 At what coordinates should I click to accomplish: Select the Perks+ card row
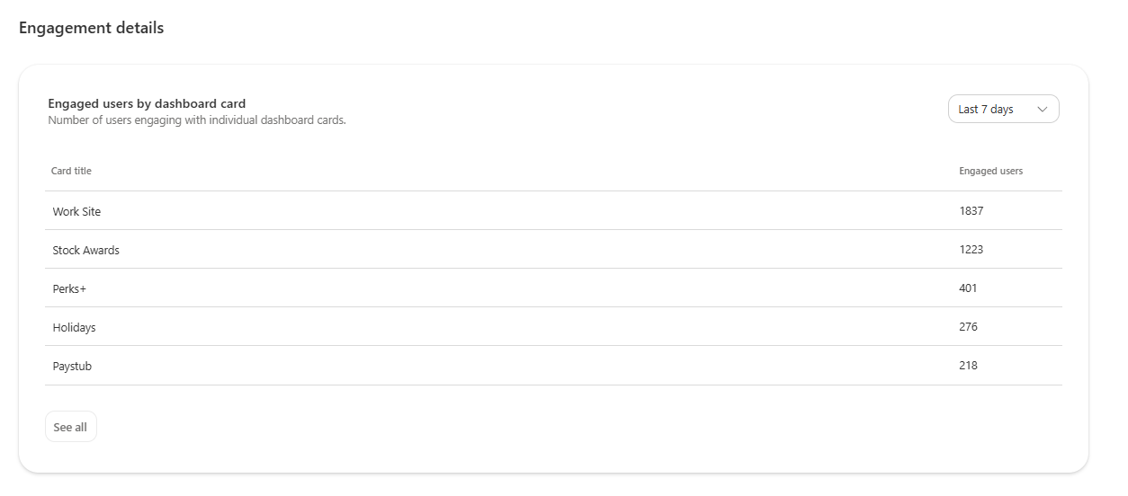(553, 288)
